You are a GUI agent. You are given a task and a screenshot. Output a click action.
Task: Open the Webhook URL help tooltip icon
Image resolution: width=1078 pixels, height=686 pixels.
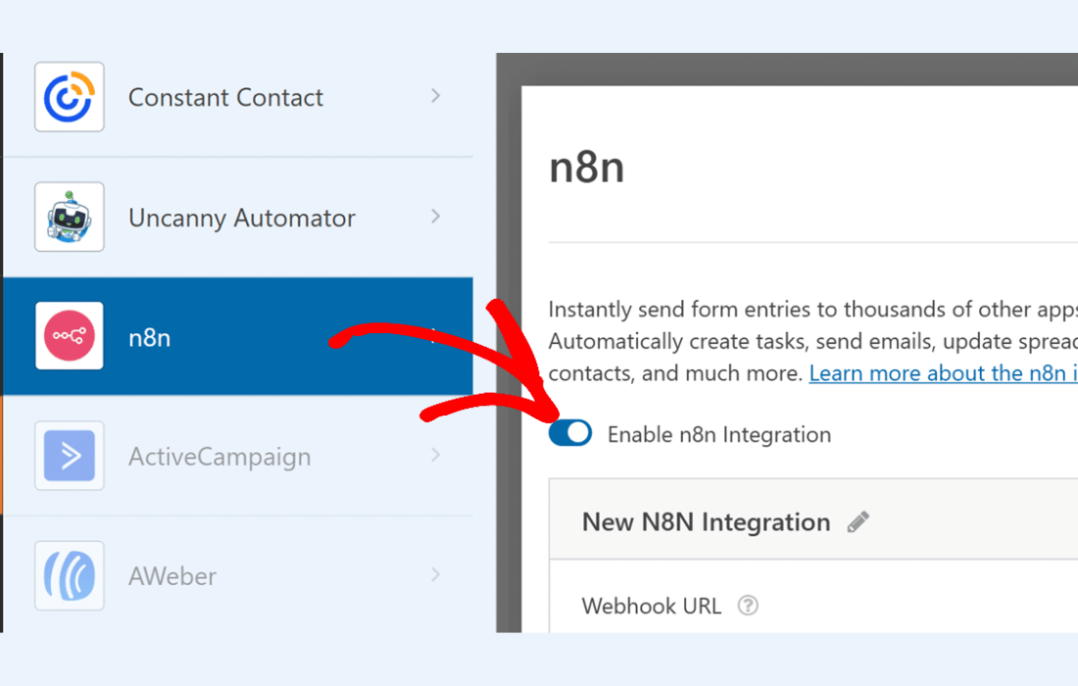(748, 606)
